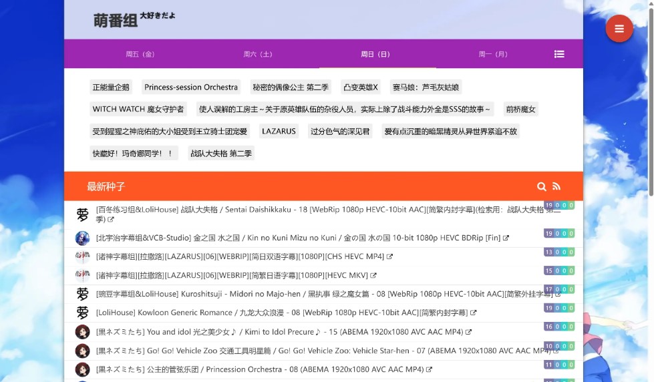This screenshot has width=654, height=382.
Task: Open the WITCH WATCH 魔女守护者 tag
Action: click(138, 110)
